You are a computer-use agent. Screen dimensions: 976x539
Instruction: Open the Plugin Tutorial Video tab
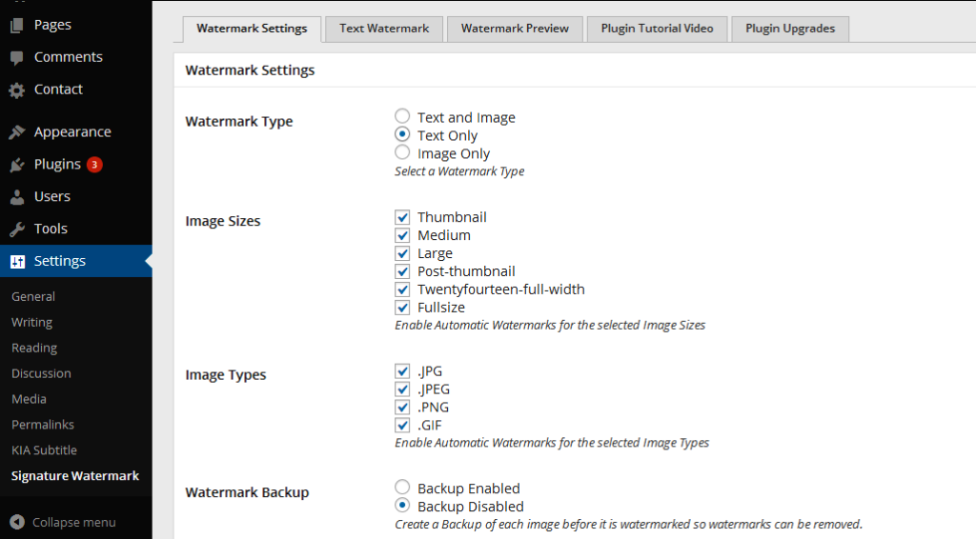coord(657,29)
